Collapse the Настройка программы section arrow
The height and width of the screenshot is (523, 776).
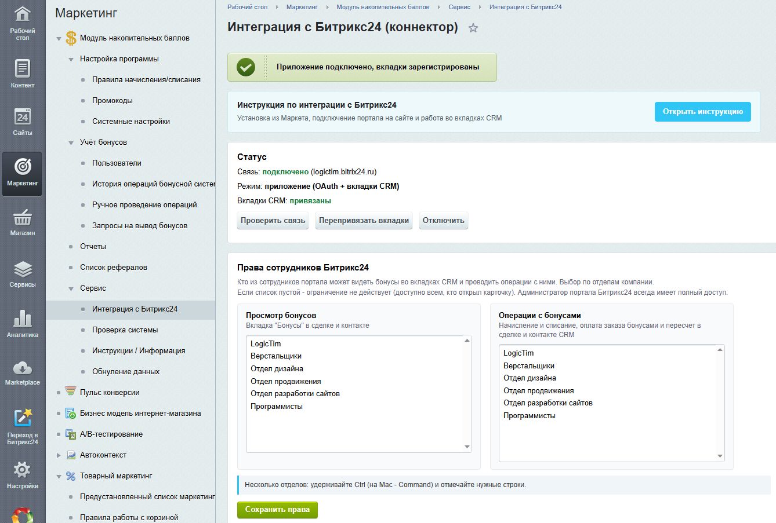pyautogui.click(x=71, y=59)
